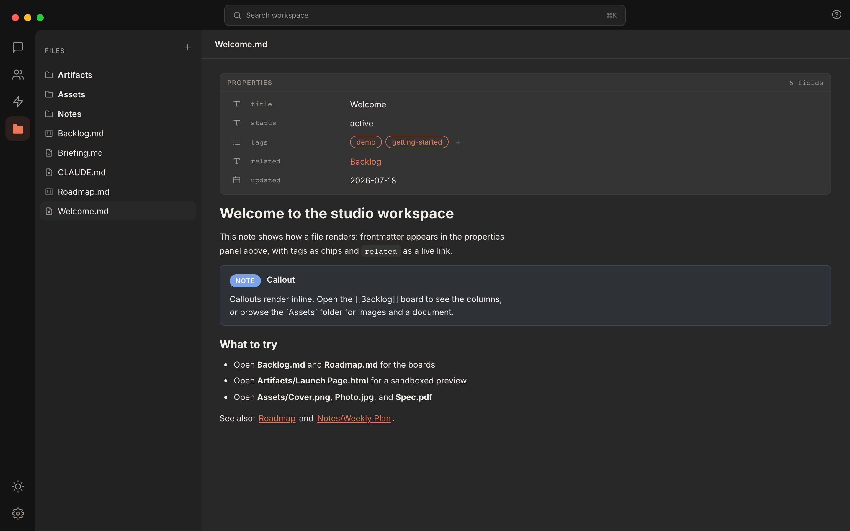Open Backlog.md in the file list
This screenshot has height=531, width=850.
pos(118,133)
